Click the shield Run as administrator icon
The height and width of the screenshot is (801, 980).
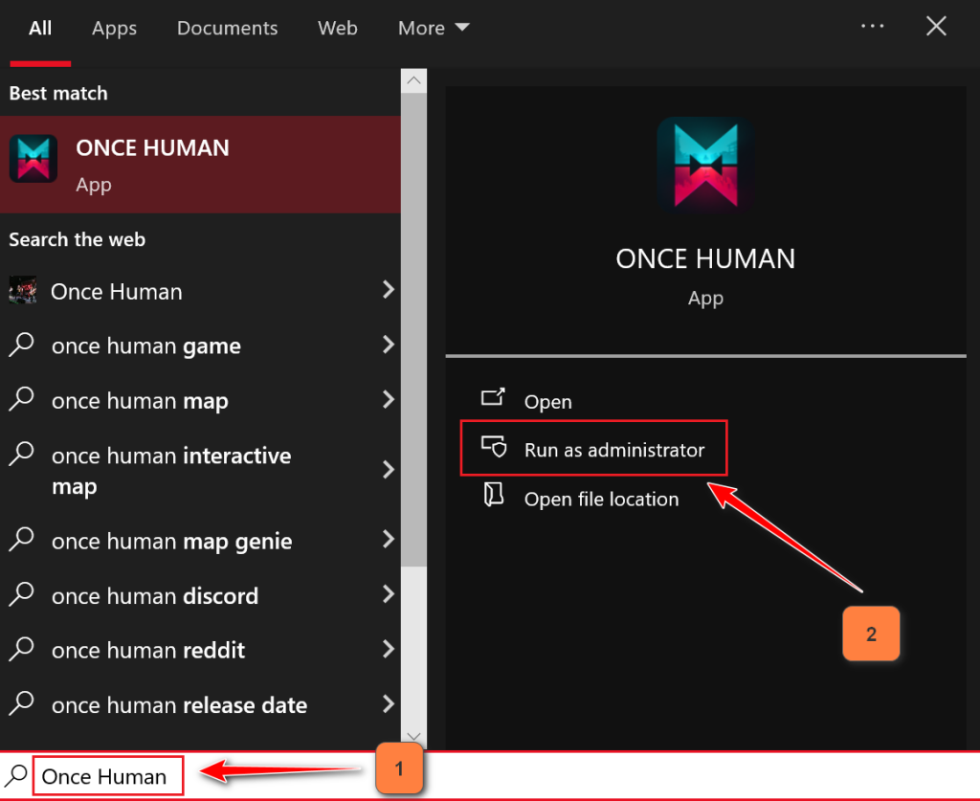pos(494,447)
